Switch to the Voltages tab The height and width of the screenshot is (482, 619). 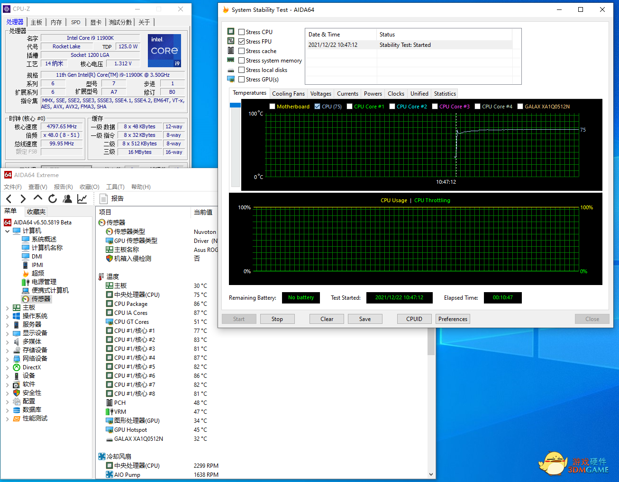click(x=321, y=94)
